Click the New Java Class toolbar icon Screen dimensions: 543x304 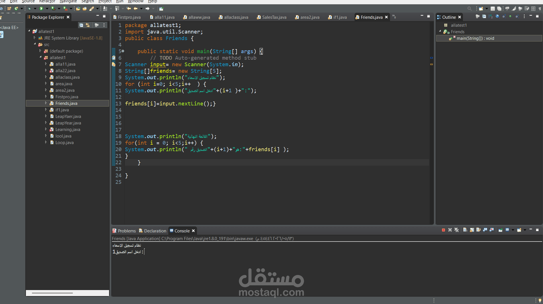tap(16, 9)
